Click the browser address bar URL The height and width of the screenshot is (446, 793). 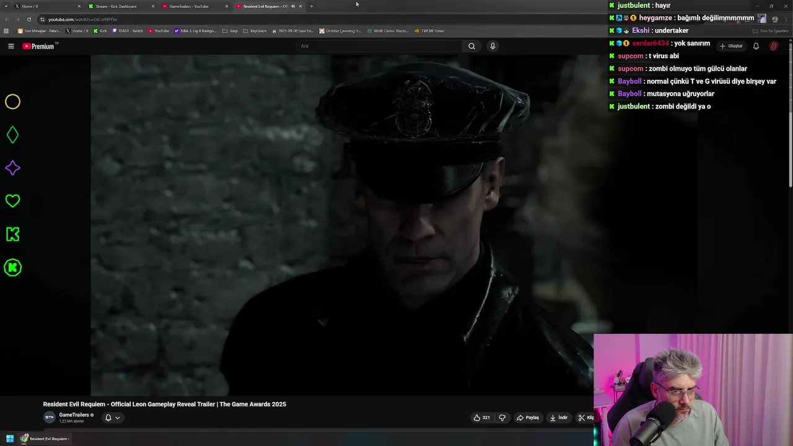82,19
